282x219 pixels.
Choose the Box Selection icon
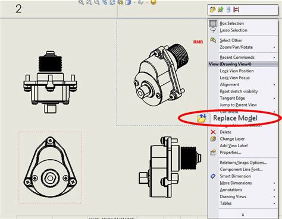pos(213,23)
